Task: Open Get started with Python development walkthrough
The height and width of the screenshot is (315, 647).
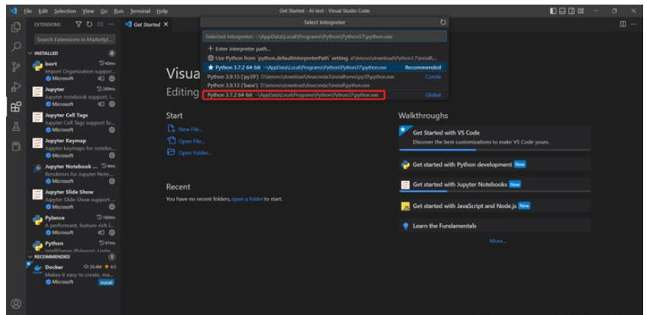Action: [494, 164]
